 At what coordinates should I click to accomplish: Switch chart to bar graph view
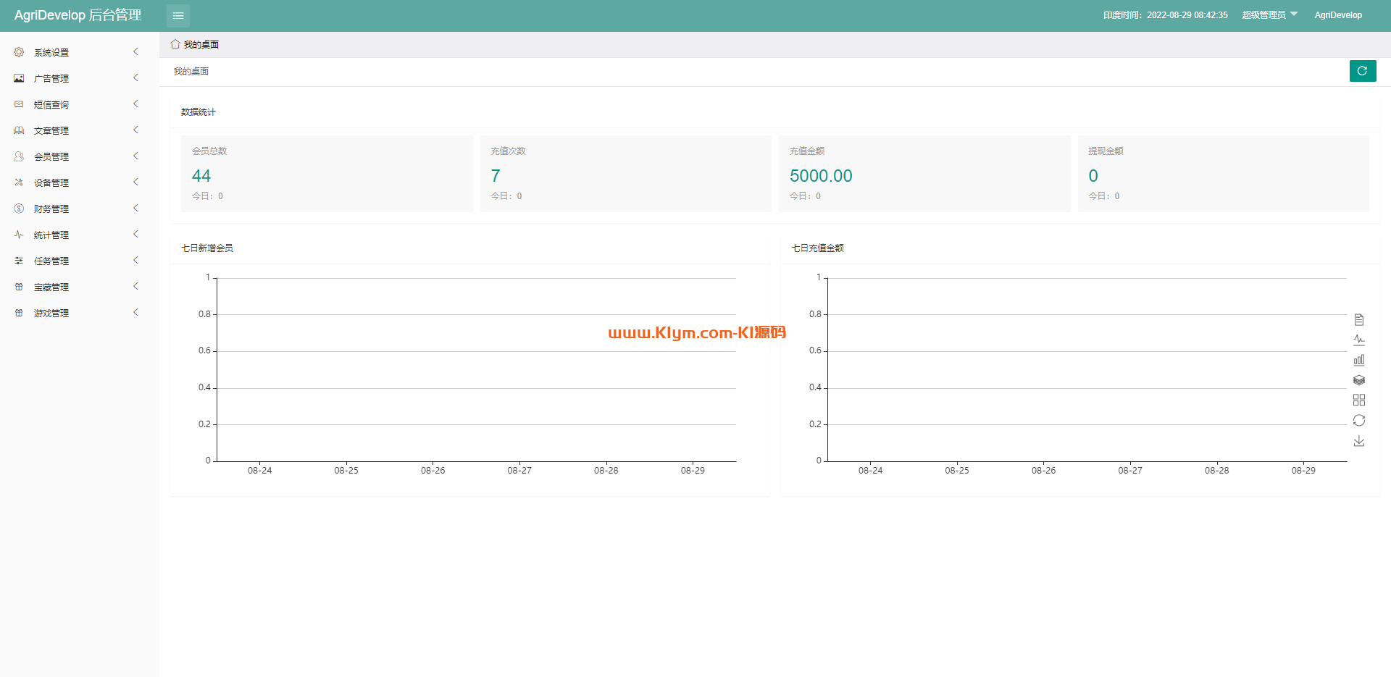click(1359, 360)
